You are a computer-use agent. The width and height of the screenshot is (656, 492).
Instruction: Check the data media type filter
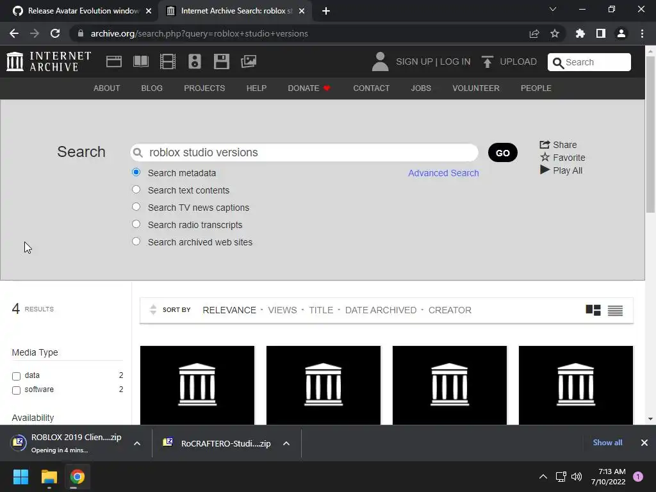click(16, 376)
